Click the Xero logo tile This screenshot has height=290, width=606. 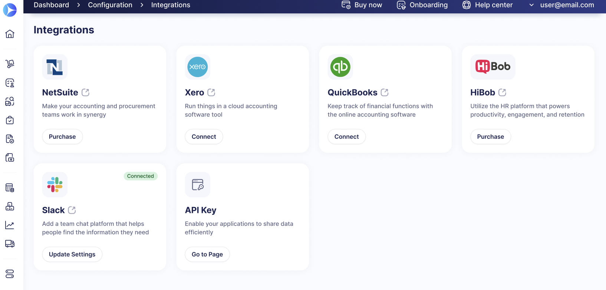198,67
